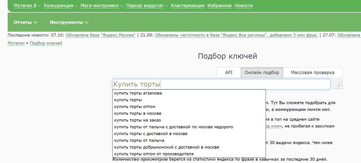Open the под ключ link in description
Screen dimensions: 361x163
(274, 126)
